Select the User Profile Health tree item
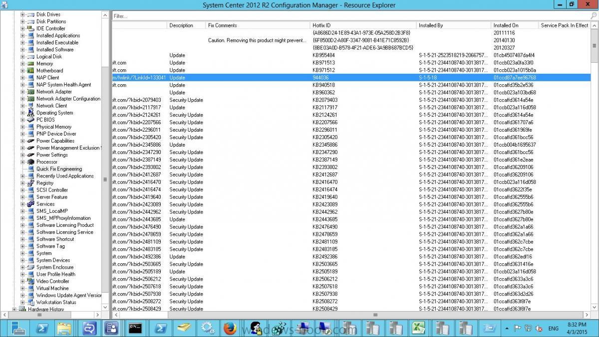This screenshot has height=337, width=599. (56, 274)
